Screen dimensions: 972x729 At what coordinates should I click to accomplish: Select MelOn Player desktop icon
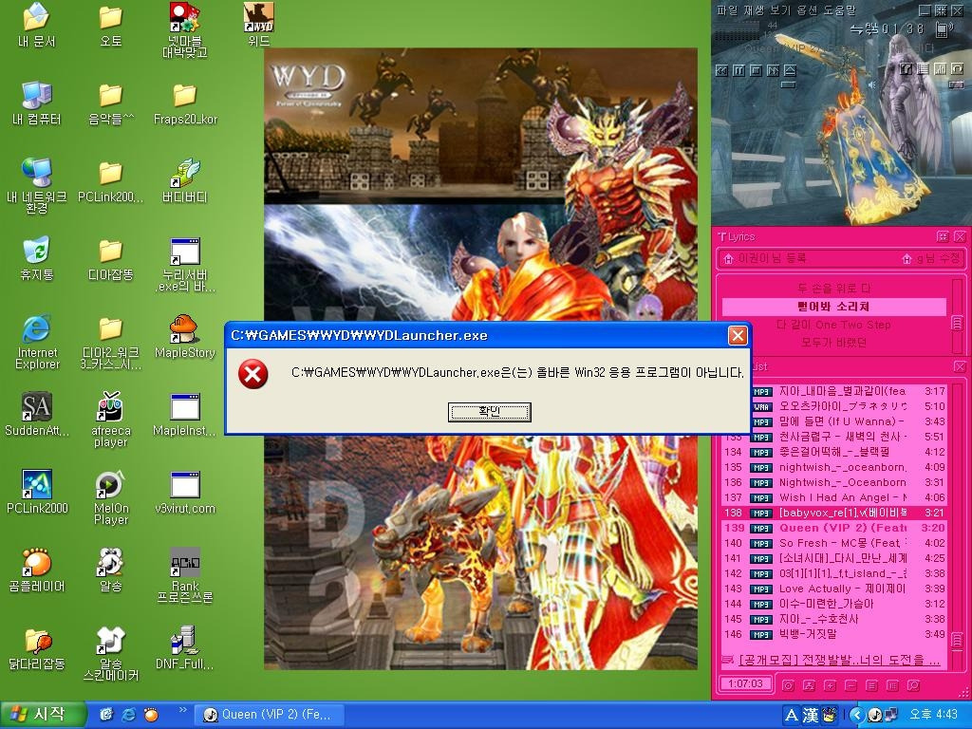coord(111,497)
